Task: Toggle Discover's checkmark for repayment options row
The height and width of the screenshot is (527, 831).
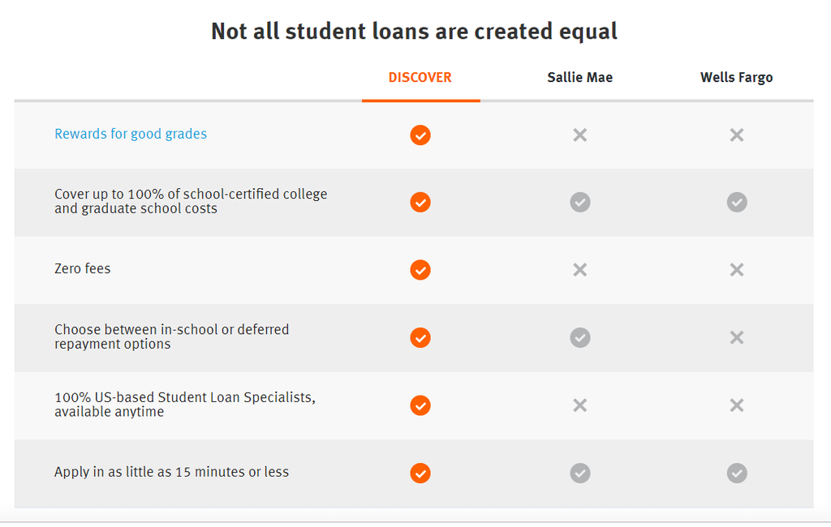Action: (x=420, y=337)
